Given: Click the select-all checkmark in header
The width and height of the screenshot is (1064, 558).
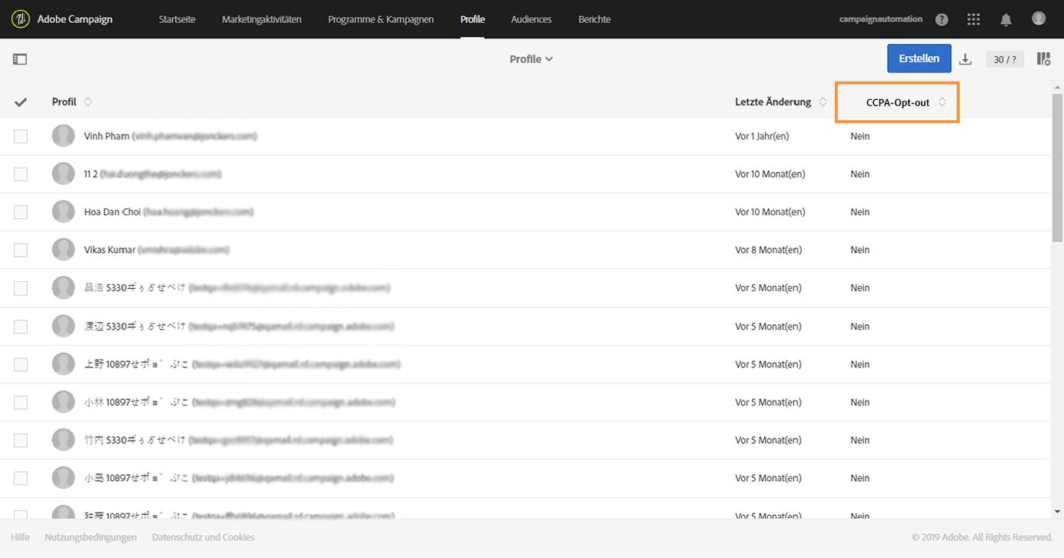Looking at the screenshot, I should 21,102.
